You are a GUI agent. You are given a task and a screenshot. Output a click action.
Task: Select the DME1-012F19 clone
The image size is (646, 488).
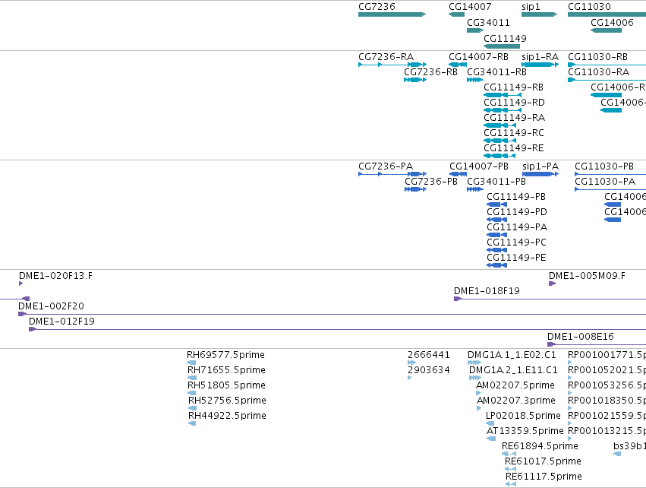tap(337, 329)
